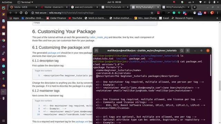Click the new terminal tab icon

coord(96,51)
